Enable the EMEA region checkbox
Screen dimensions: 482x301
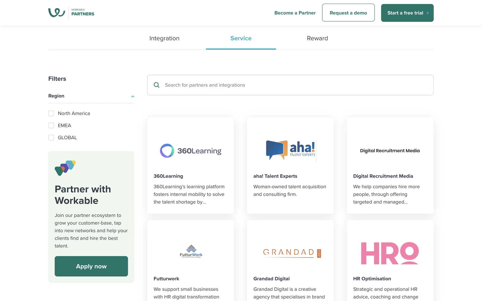51,125
